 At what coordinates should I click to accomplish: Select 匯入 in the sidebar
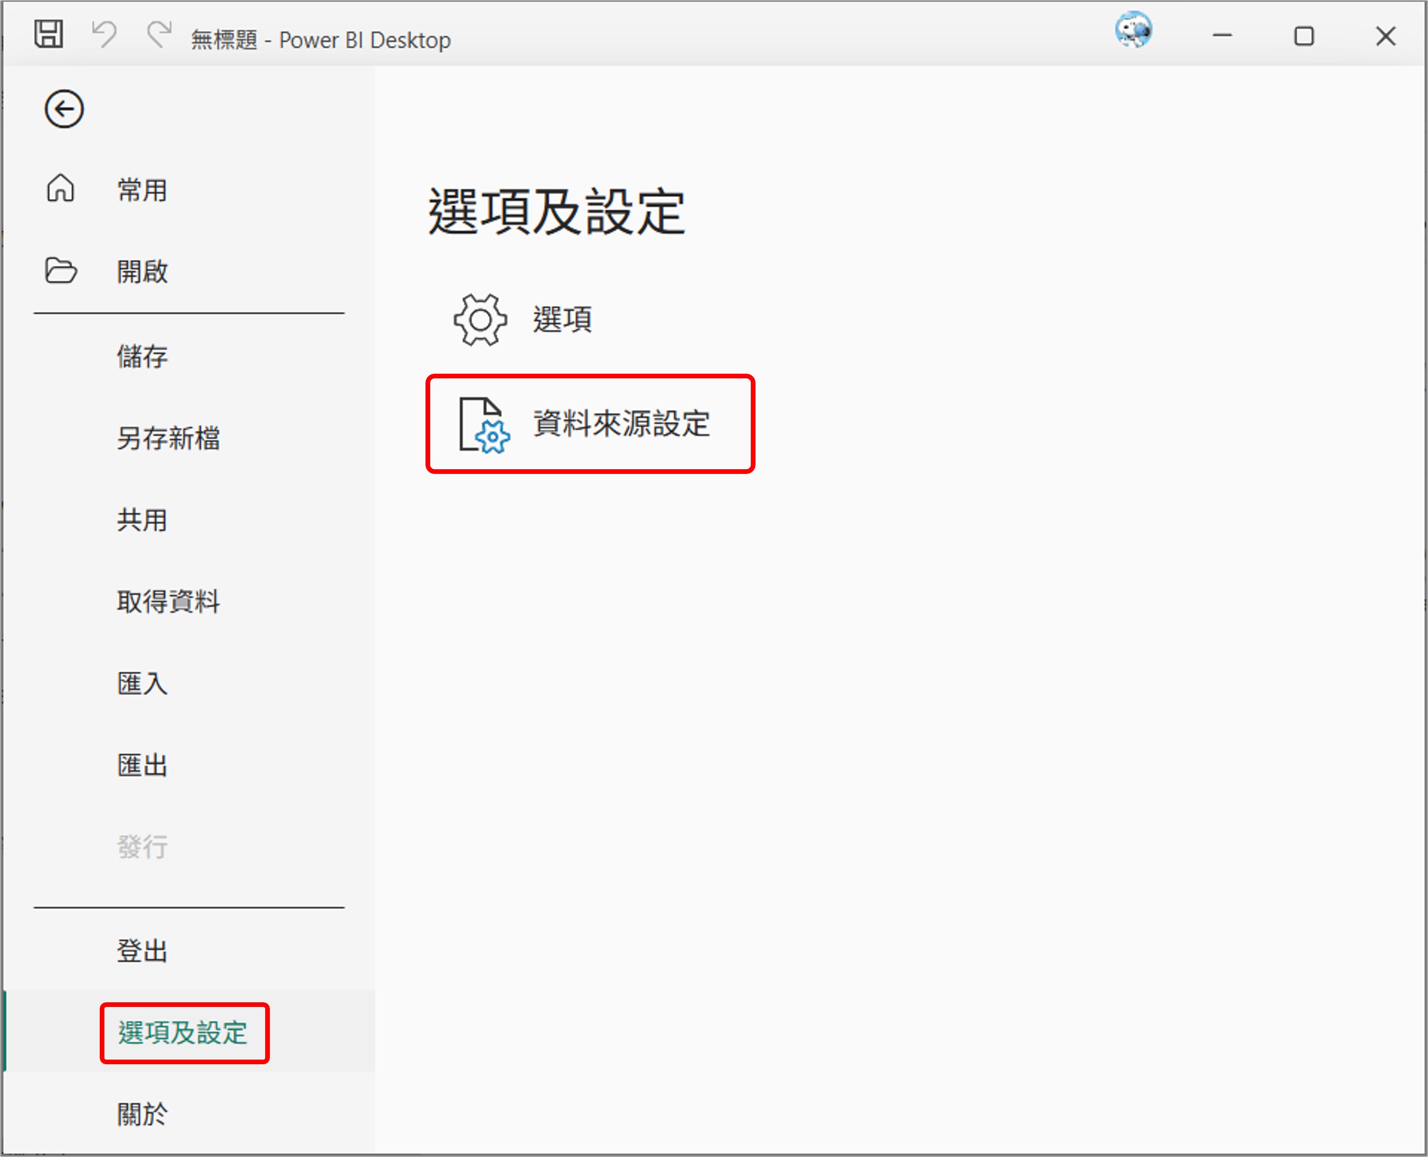(x=142, y=684)
